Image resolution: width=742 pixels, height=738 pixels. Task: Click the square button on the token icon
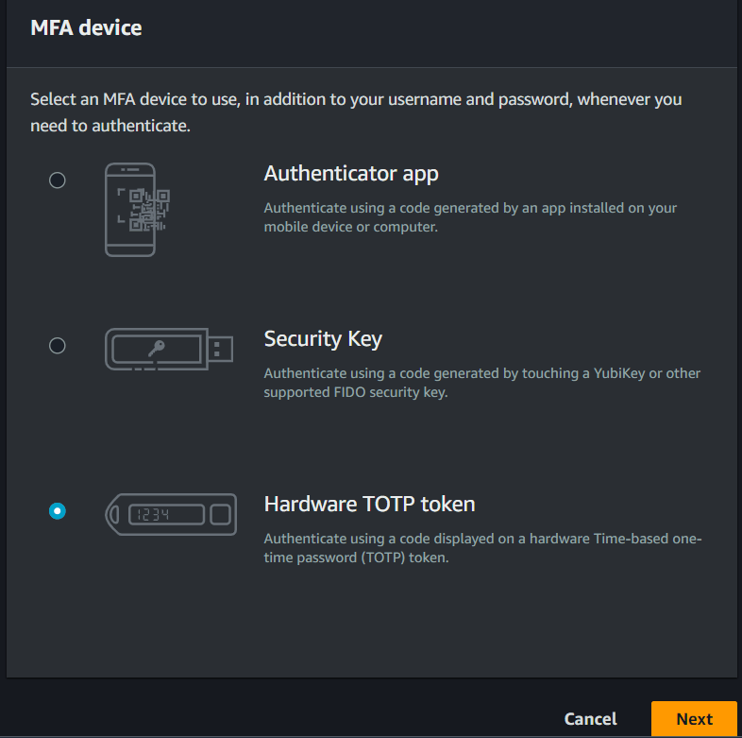tap(220, 515)
